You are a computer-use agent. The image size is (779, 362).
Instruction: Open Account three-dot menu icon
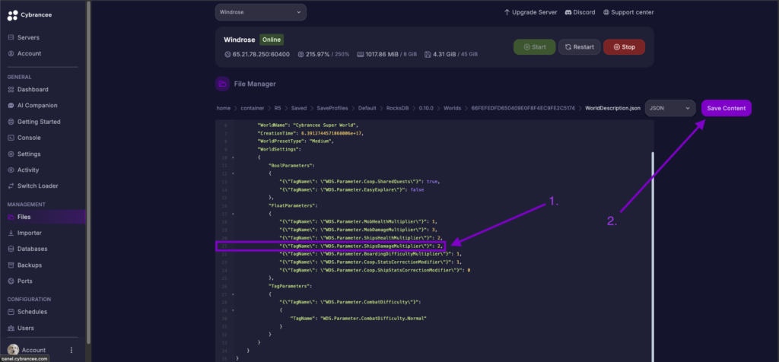pos(72,350)
